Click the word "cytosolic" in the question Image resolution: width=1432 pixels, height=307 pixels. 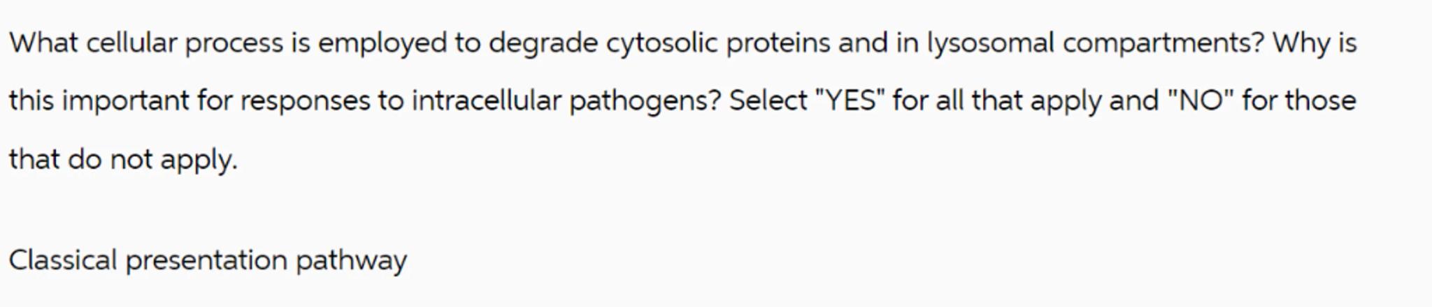point(661,43)
